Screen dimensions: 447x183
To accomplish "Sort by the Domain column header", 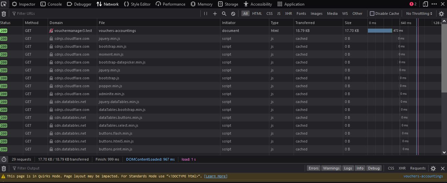I will click(72, 23).
